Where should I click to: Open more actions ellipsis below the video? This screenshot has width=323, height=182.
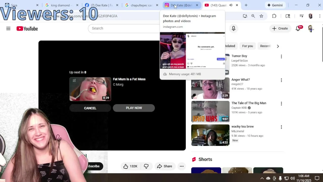[182, 166]
